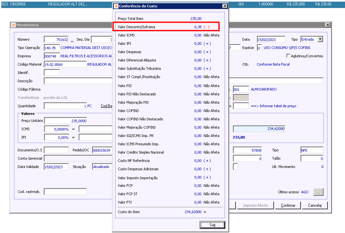
Task: Click the Quantidade input field
Action: [65, 106]
